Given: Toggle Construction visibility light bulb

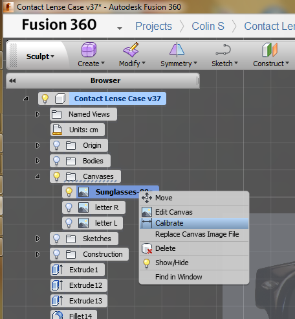Looking at the screenshot, I should [56, 254].
